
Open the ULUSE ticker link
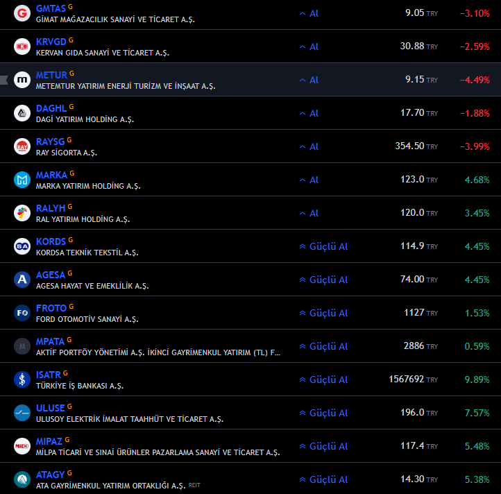pos(51,408)
